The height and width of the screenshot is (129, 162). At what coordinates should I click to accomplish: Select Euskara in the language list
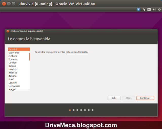click(19, 56)
